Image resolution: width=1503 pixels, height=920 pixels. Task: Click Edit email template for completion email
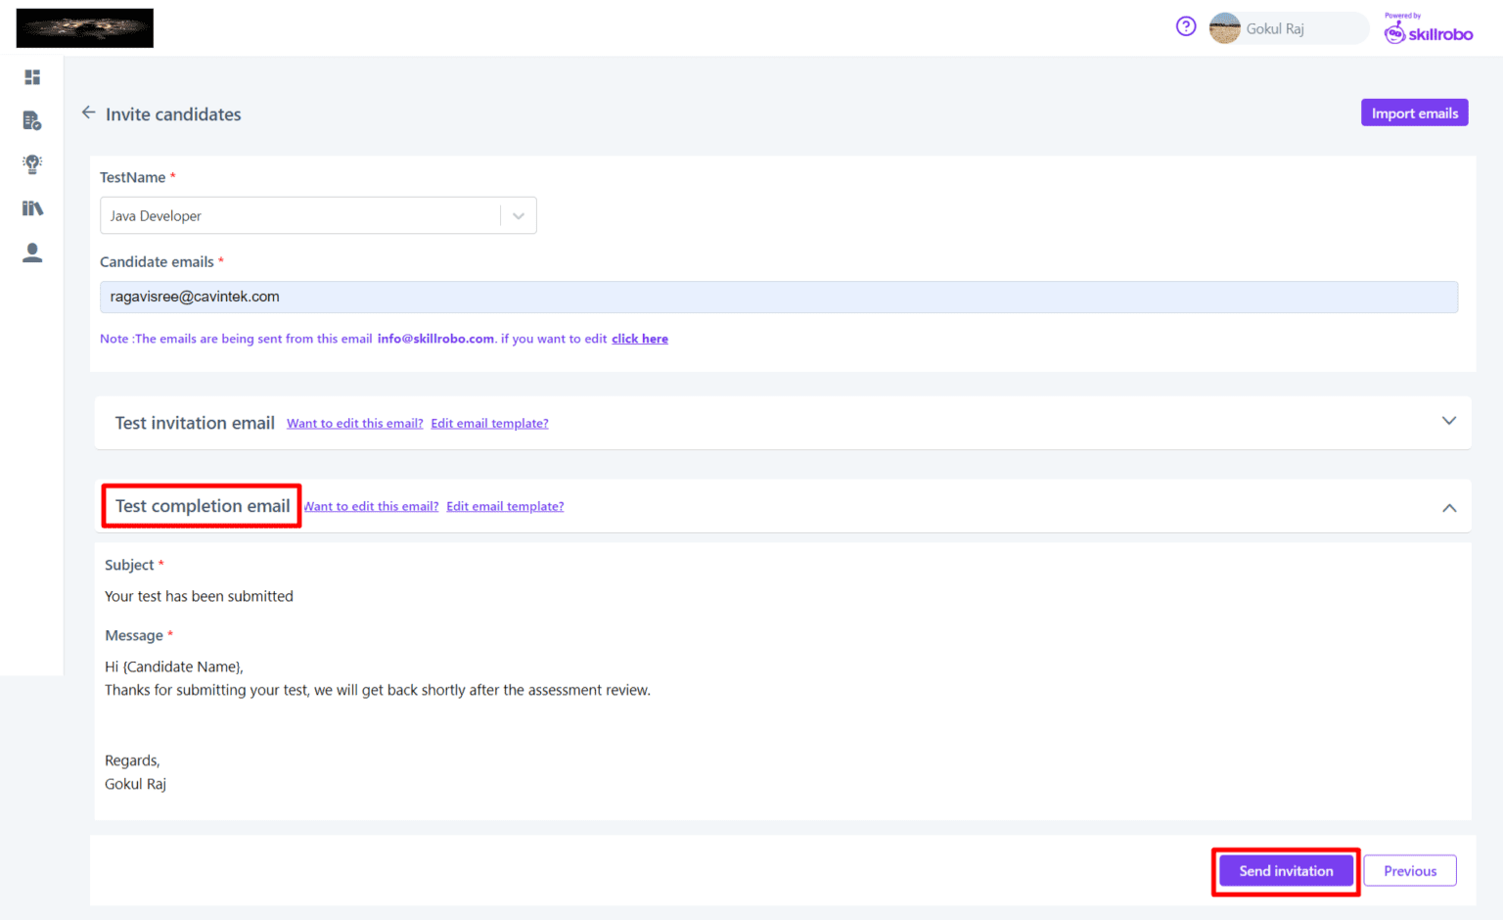pyautogui.click(x=505, y=506)
